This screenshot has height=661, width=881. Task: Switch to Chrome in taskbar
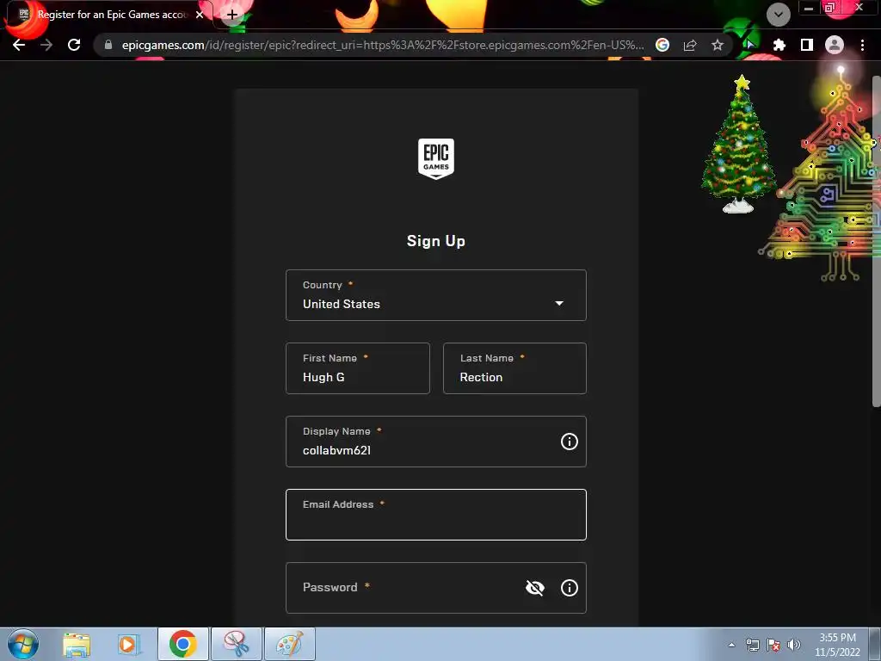coord(183,644)
